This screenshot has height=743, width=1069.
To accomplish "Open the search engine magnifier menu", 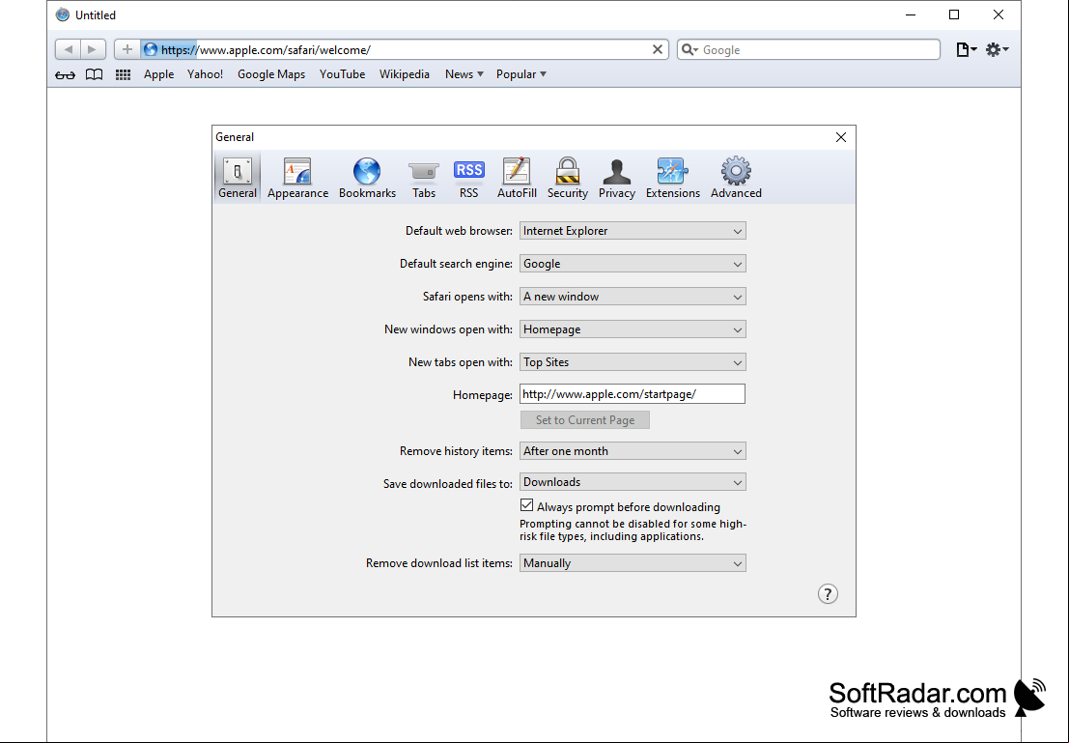I will pos(689,49).
